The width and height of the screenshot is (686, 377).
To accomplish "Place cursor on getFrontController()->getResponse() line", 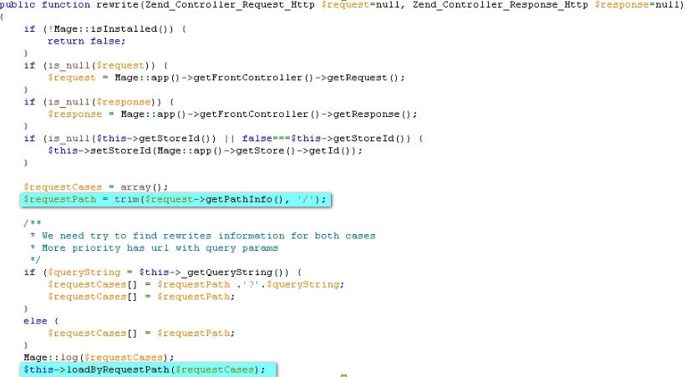I will (x=233, y=115).
